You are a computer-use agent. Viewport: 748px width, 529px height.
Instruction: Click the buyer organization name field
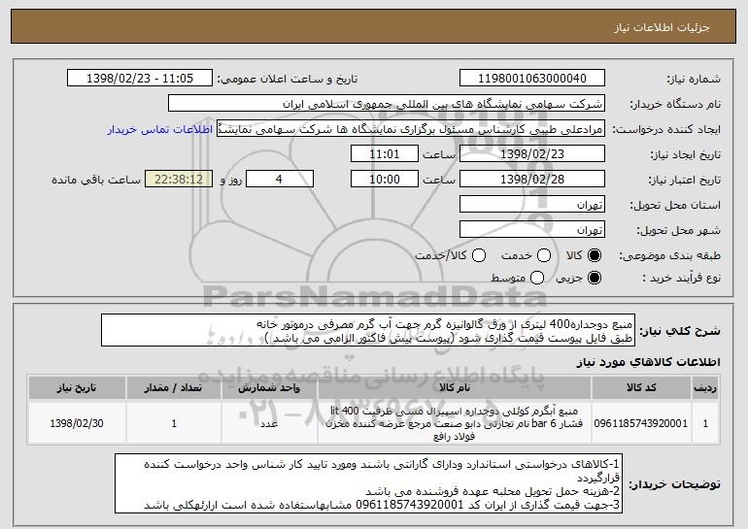(387, 104)
